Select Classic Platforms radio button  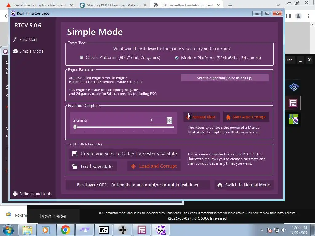coord(81,57)
